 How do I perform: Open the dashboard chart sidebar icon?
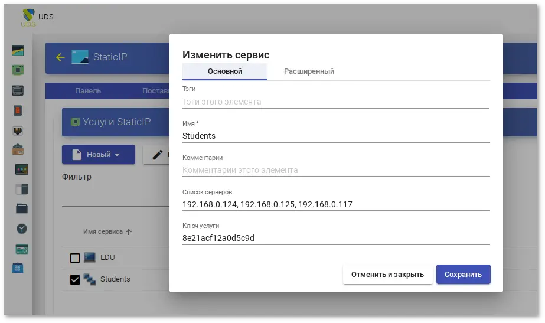(x=18, y=51)
